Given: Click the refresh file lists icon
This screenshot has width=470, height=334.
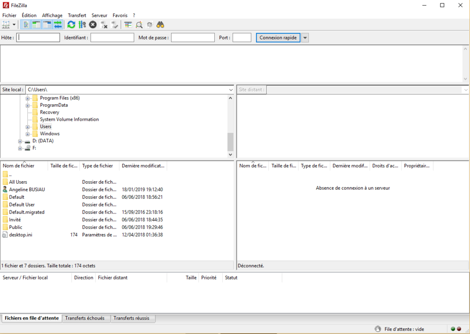Looking at the screenshot, I should pos(71,24).
